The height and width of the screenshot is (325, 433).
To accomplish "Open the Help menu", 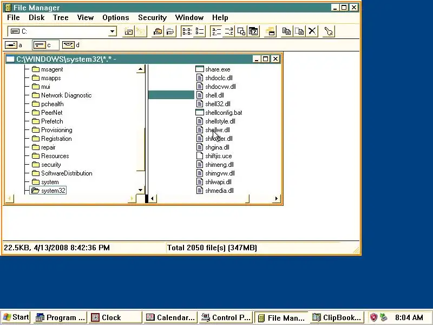I will click(220, 18).
